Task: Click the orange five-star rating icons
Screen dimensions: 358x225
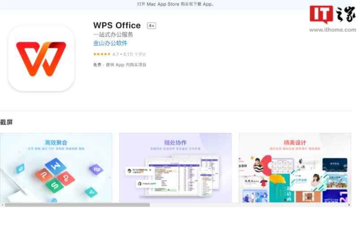Action: click(x=102, y=54)
